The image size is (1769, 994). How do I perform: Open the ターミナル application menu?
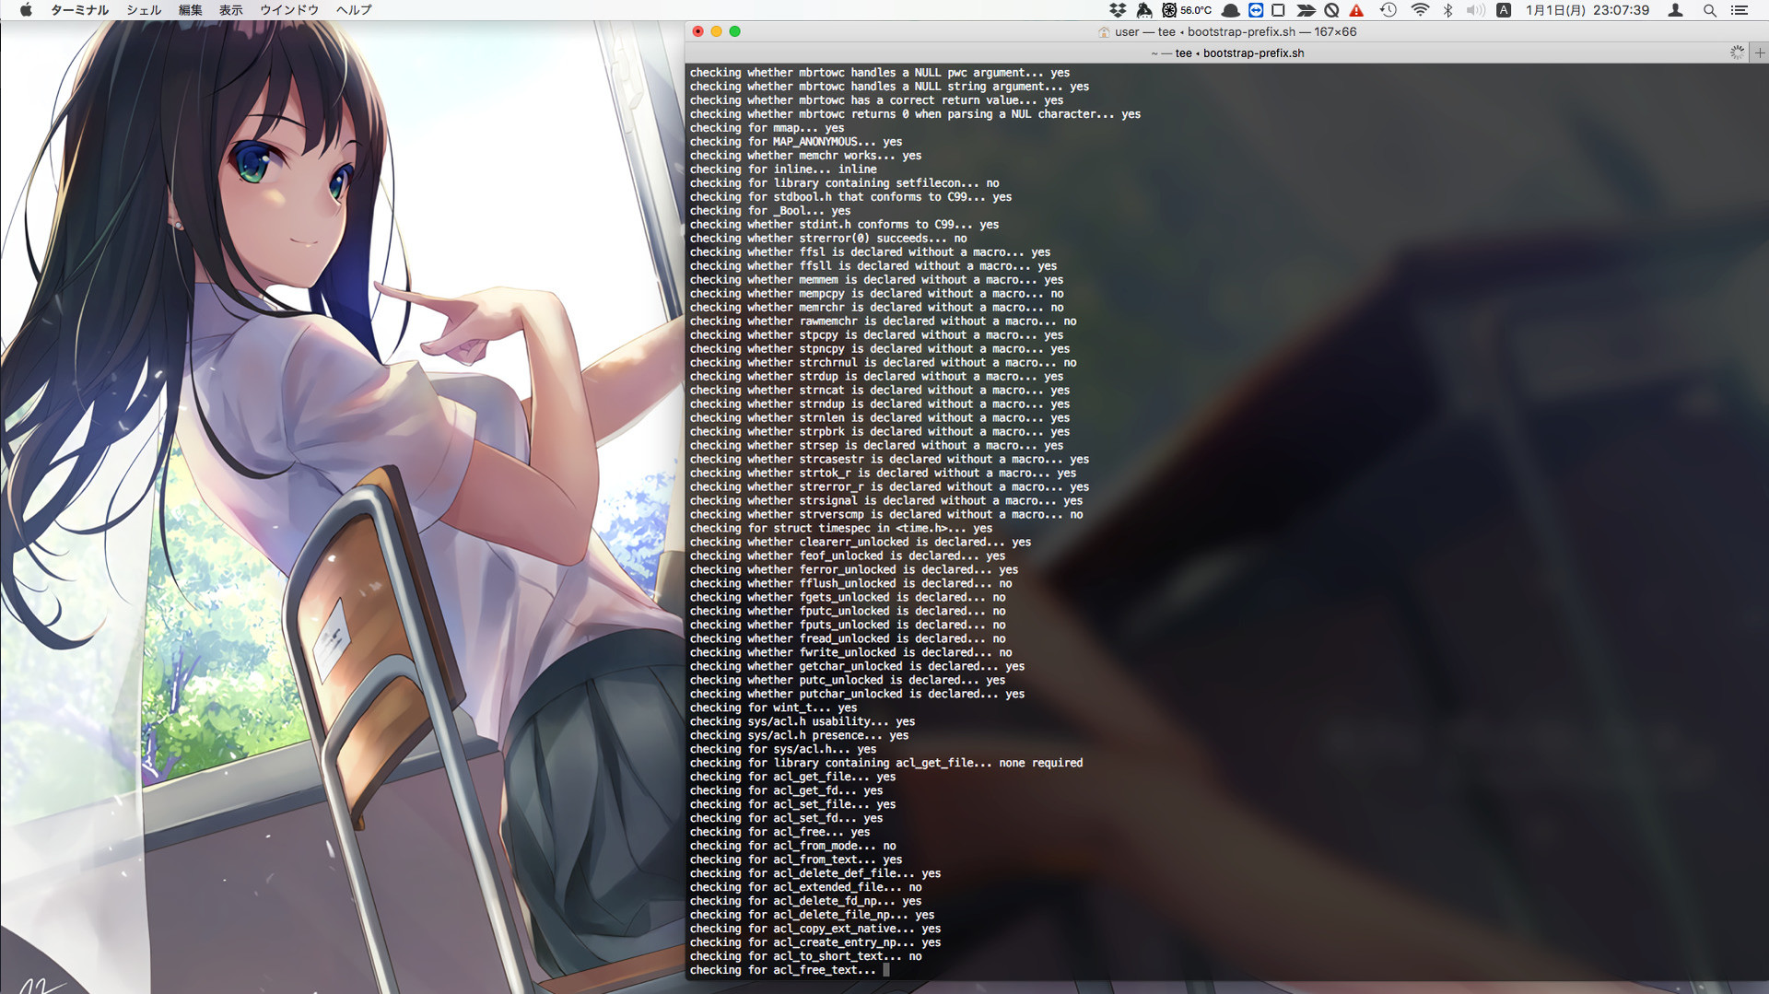(79, 10)
